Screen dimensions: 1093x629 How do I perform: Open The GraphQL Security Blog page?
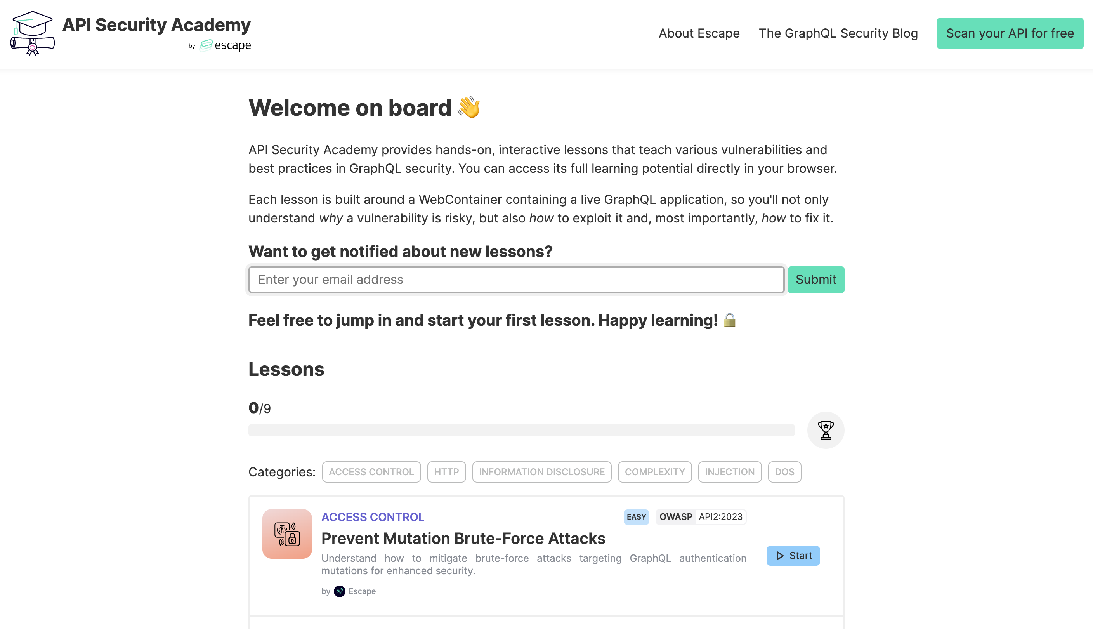tap(838, 34)
